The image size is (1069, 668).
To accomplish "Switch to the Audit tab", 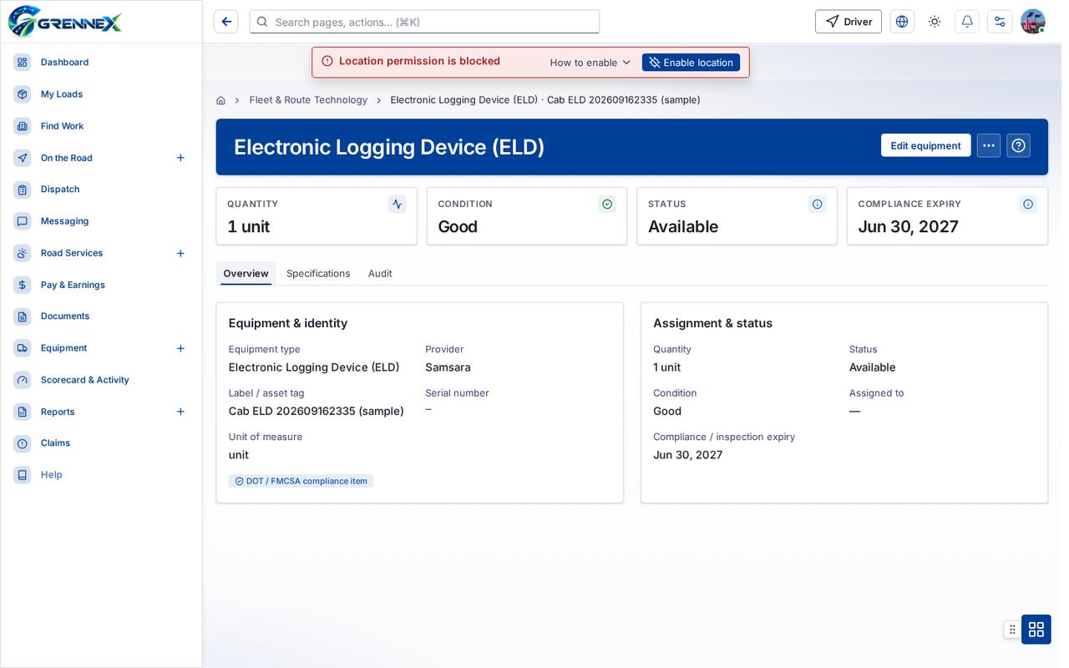I will 380,274.
